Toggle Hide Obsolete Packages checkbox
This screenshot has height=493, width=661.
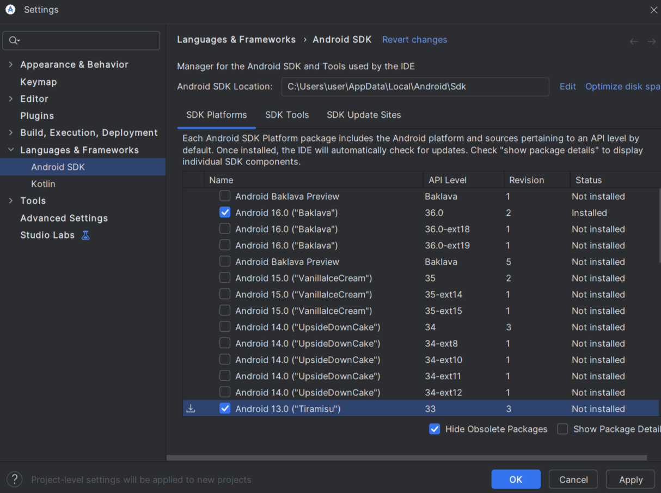(434, 429)
